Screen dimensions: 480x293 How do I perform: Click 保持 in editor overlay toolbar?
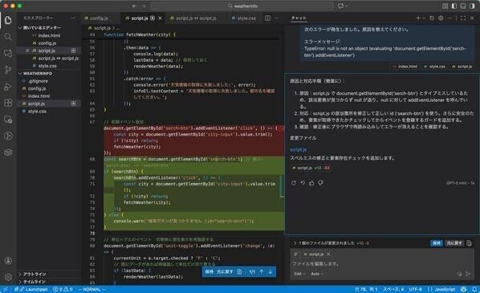coord(209,271)
